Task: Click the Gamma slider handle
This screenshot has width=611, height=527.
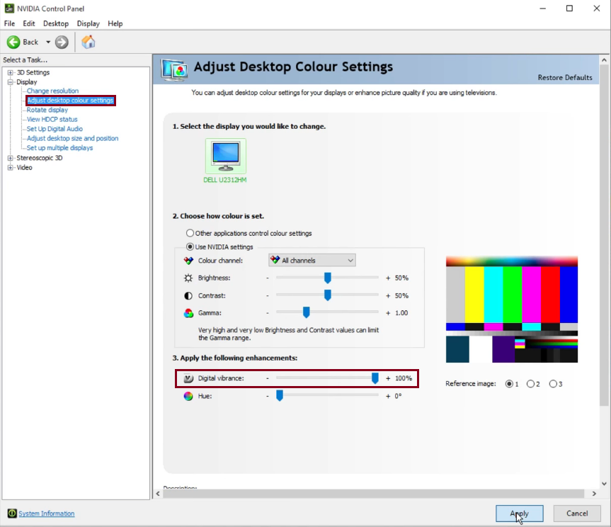Action: point(307,312)
